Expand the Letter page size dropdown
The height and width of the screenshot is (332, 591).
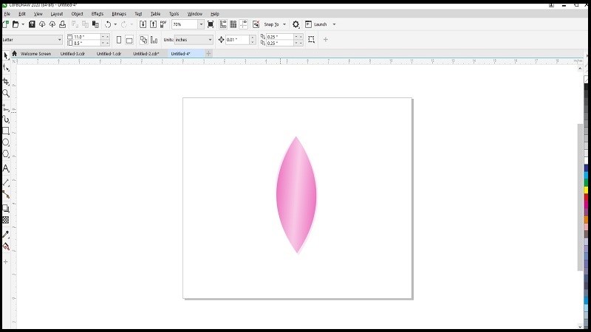pos(59,40)
